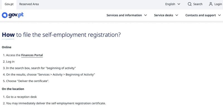The image size is (223, 108).
Task: Expand the Services and information menu
Action: tap(127, 15)
